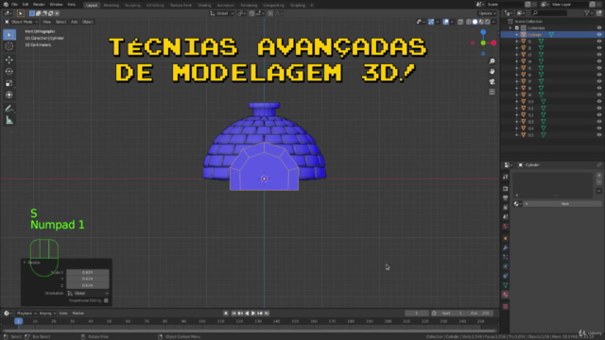Switch perspective/orthographic grid icon
Screen dimensions: 605x340
point(492,92)
